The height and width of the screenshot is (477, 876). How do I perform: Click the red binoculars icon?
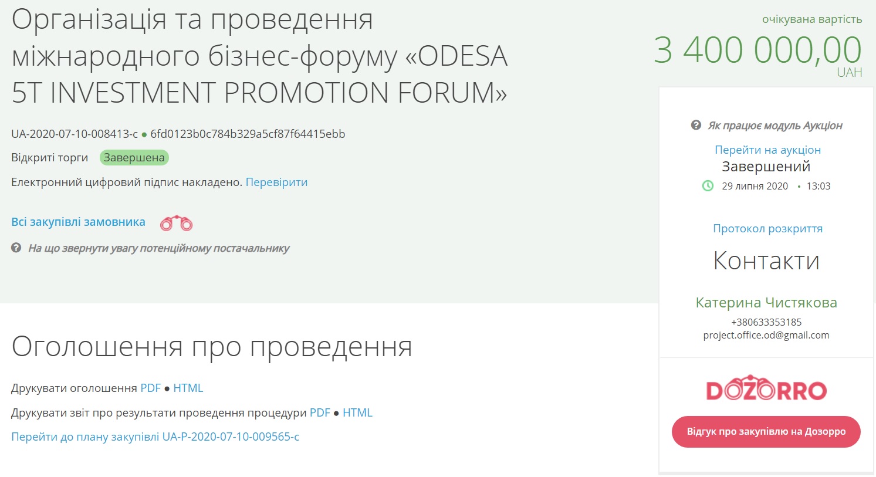point(176,223)
